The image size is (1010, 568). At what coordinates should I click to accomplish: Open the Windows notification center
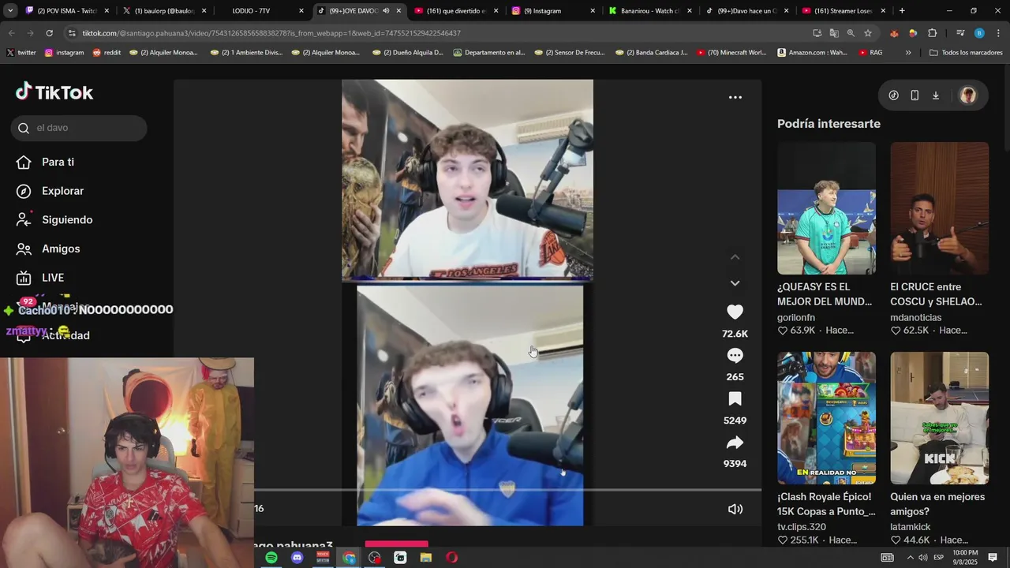point(993,558)
